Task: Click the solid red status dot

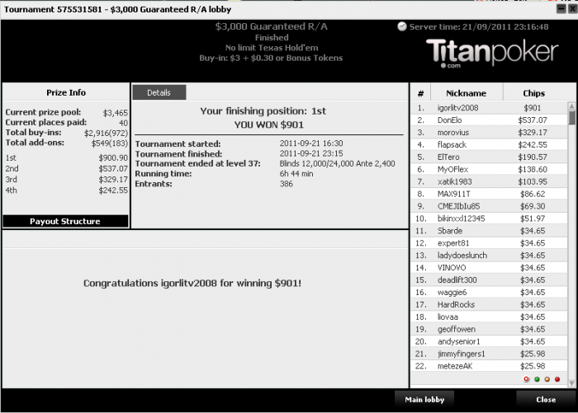Action: pos(557,379)
